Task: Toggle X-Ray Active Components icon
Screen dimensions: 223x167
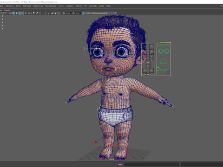Action: coord(56,13)
